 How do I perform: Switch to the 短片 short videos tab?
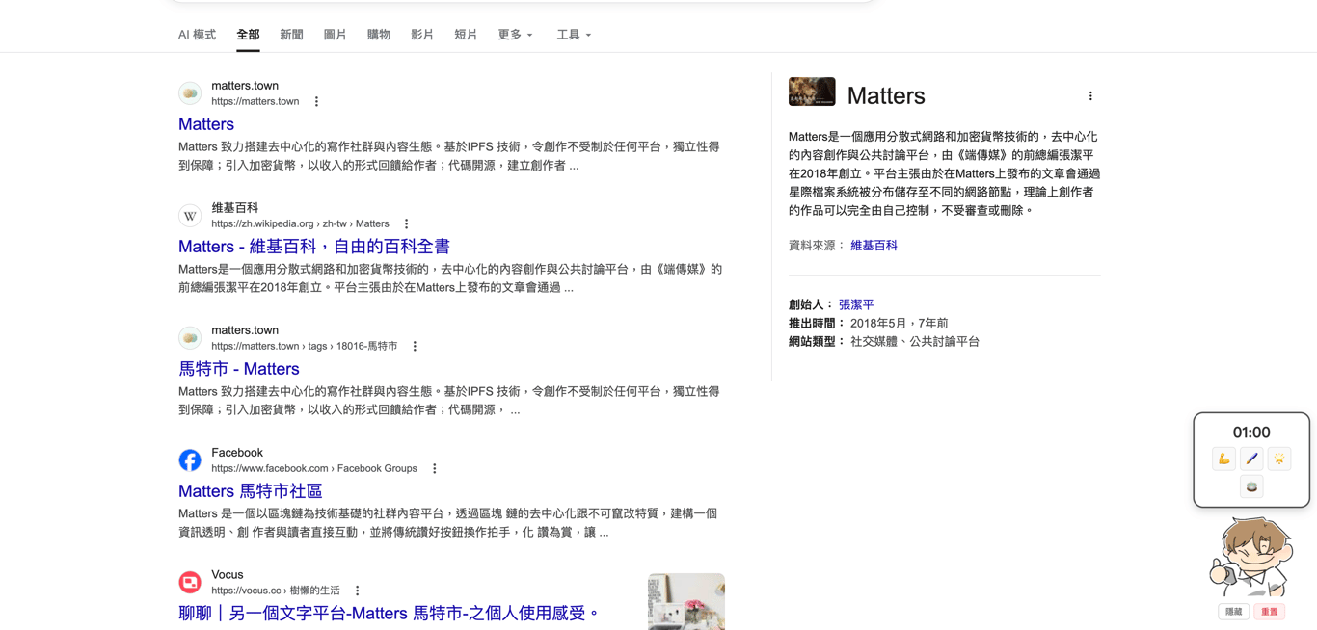(x=466, y=35)
